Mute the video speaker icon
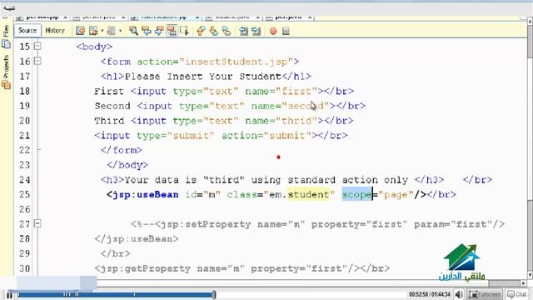This screenshot has width=533, height=300. 459,294
